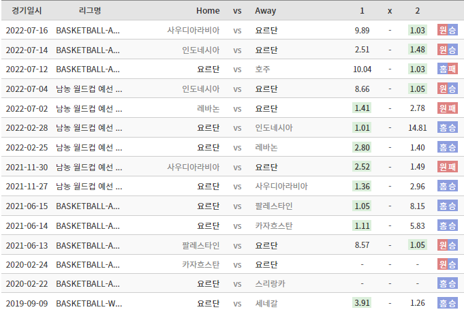Click the highlighted 3.91 odds for 세네갈 match

(x=362, y=303)
